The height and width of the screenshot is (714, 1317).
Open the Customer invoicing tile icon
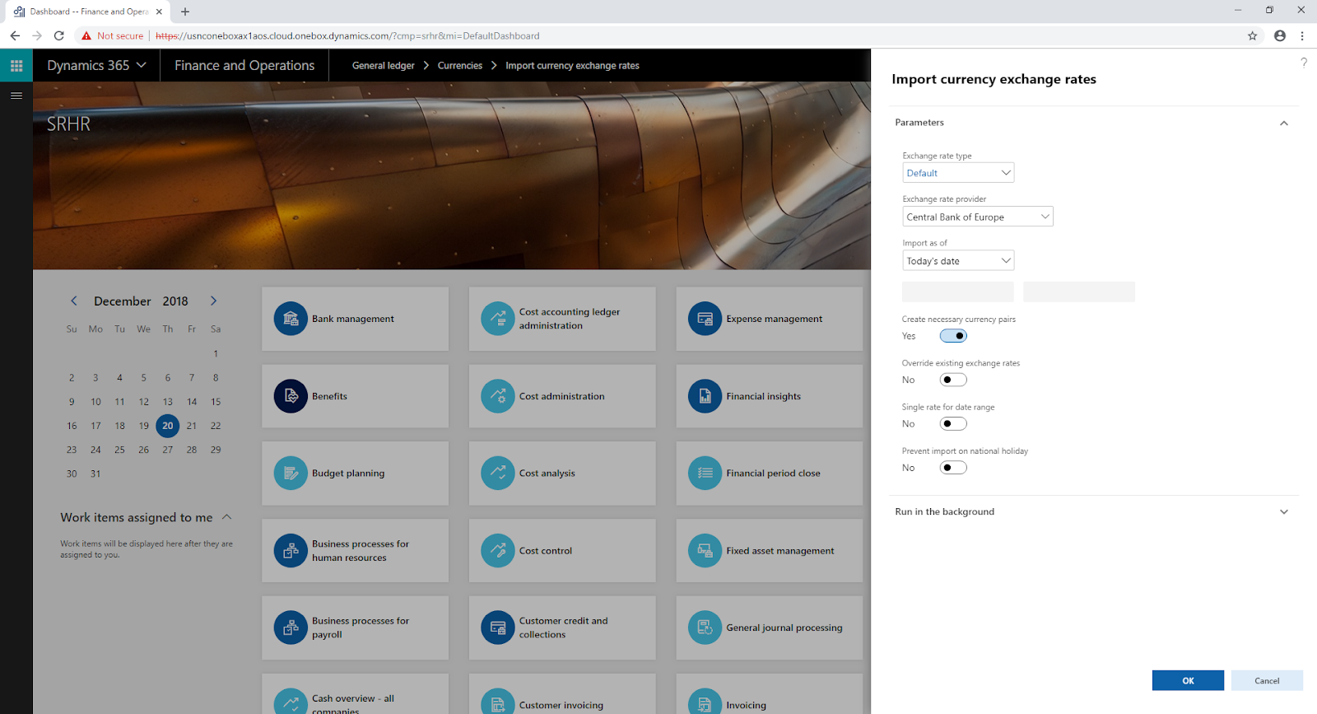click(498, 702)
